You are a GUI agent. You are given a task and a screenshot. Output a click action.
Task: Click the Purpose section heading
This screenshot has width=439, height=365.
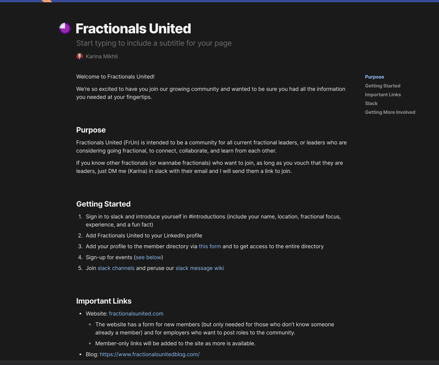pyautogui.click(x=91, y=130)
